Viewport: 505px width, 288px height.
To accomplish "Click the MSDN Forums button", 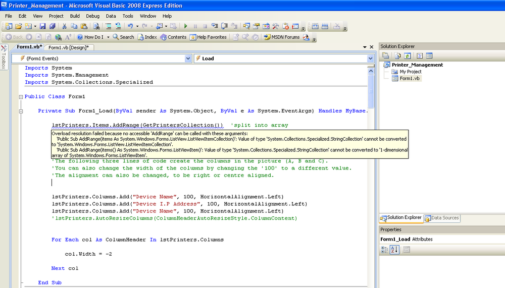I will point(282,37).
